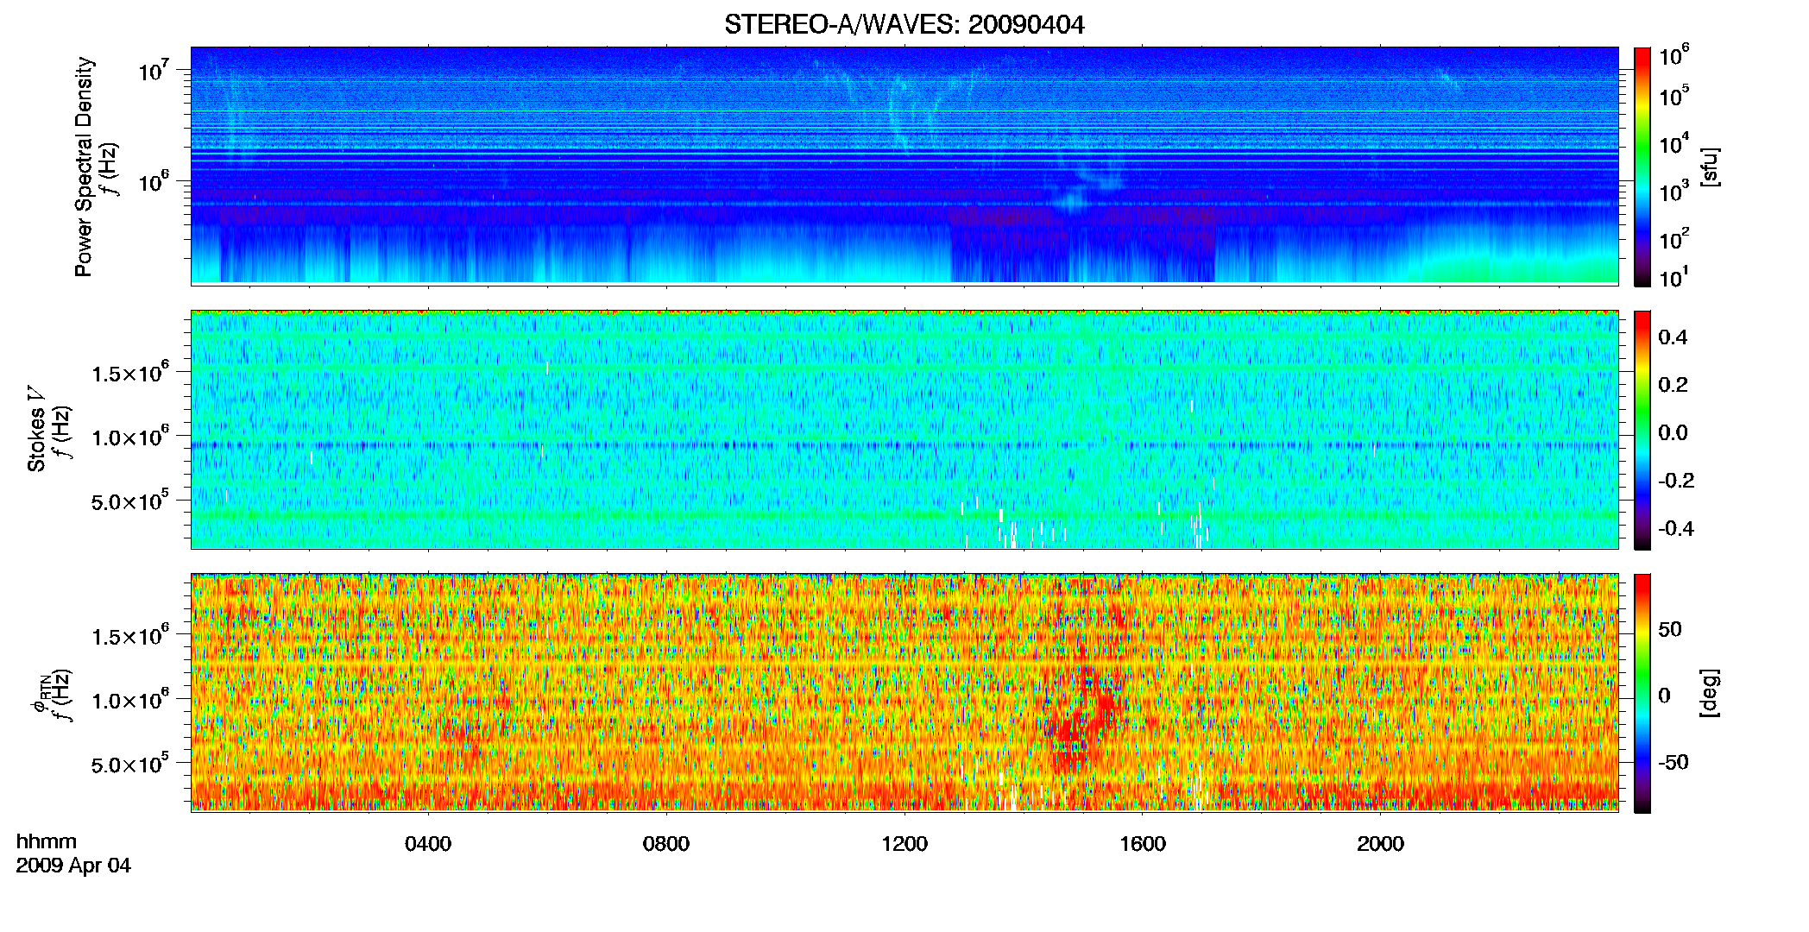The height and width of the screenshot is (932, 1809).
Task: Click the sfu power color bar
Action: pyautogui.click(x=1642, y=167)
